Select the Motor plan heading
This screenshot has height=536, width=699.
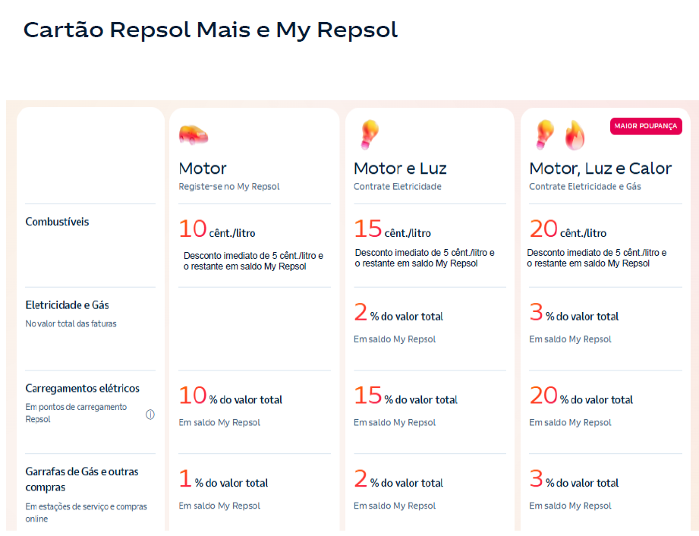pos(203,169)
